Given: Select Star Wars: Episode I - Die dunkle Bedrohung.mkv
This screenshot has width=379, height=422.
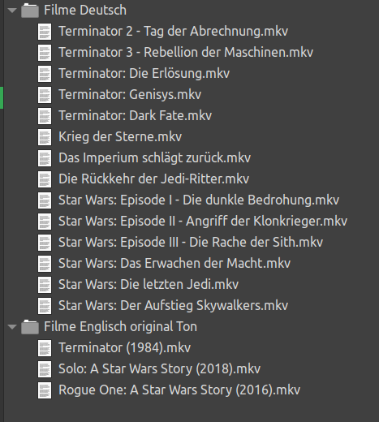Looking at the screenshot, I should pyautogui.click(x=199, y=200).
